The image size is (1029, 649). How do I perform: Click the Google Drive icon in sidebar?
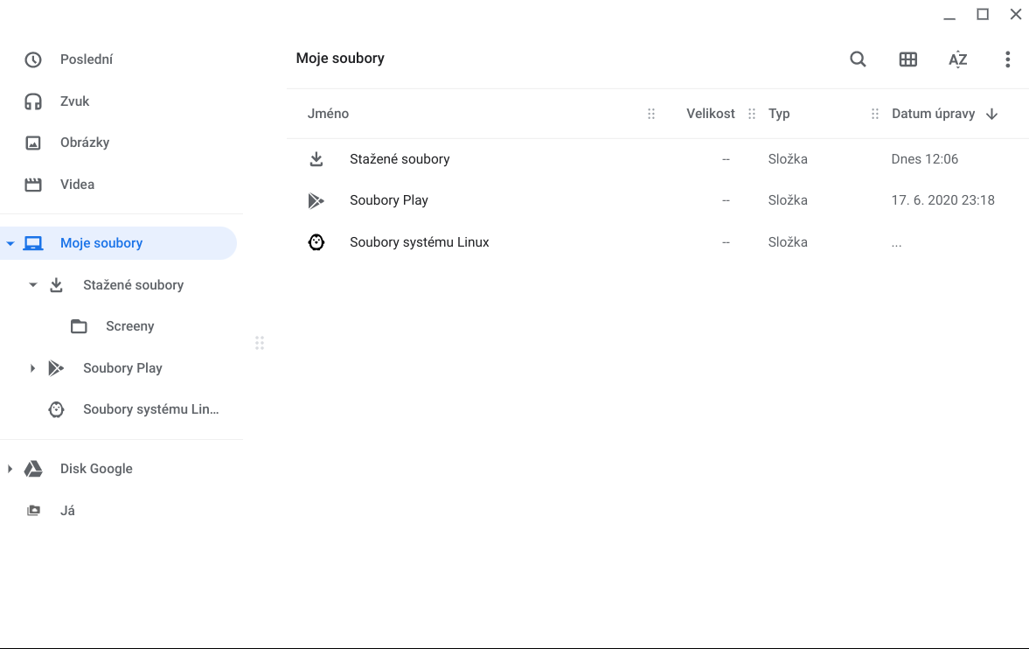[33, 469]
